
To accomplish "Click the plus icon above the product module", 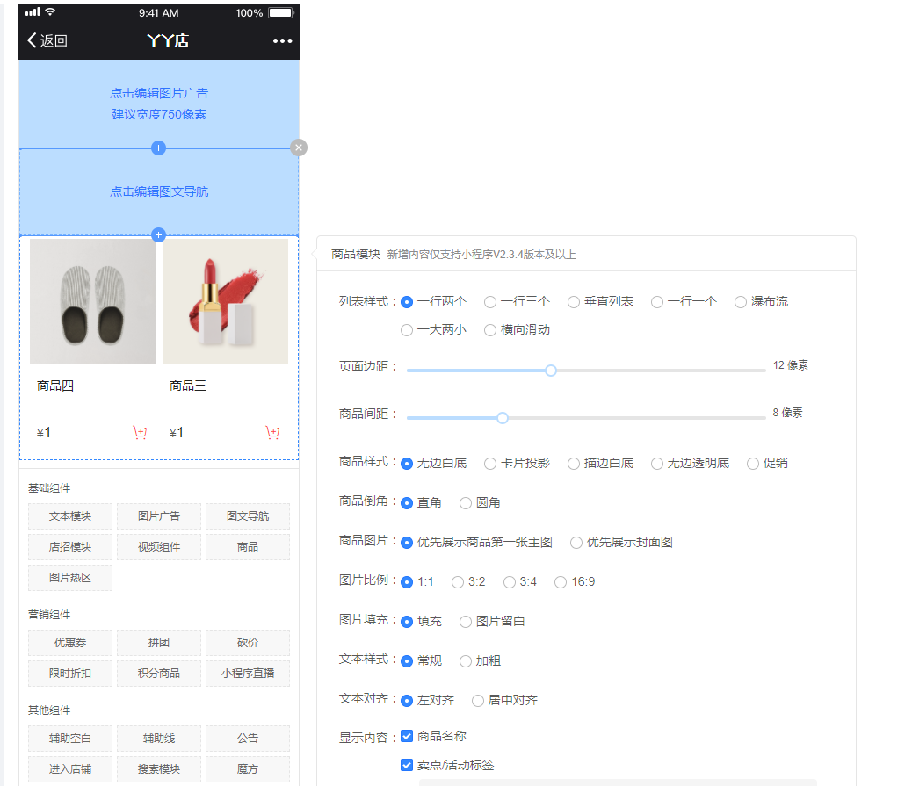I will click(x=158, y=234).
